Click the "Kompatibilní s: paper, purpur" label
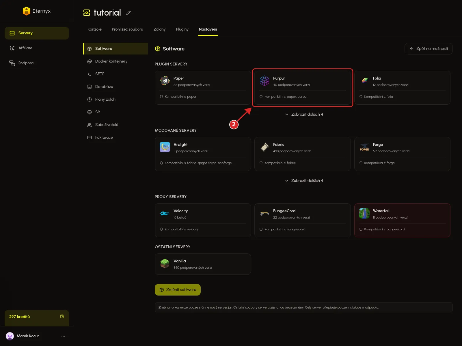This screenshot has width=462, height=346. click(x=286, y=97)
